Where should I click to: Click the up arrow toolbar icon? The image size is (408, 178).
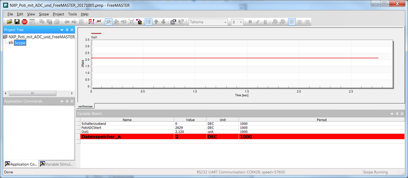[156, 22]
